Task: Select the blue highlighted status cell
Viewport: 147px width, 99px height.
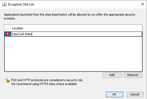Action: click(x=8, y=34)
